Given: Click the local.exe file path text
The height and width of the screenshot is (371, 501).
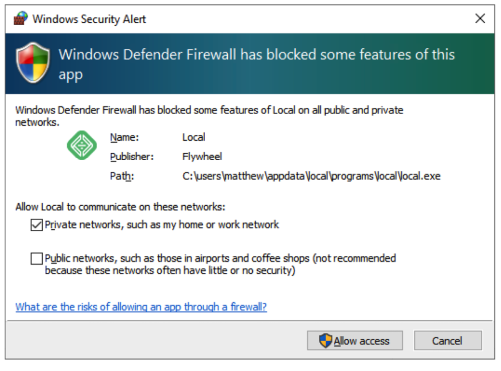Looking at the screenshot, I should coord(311,176).
